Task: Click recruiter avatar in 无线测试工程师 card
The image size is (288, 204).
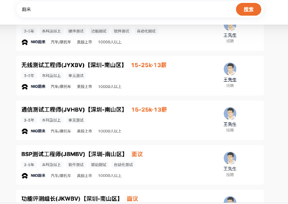Action: click(x=230, y=69)
